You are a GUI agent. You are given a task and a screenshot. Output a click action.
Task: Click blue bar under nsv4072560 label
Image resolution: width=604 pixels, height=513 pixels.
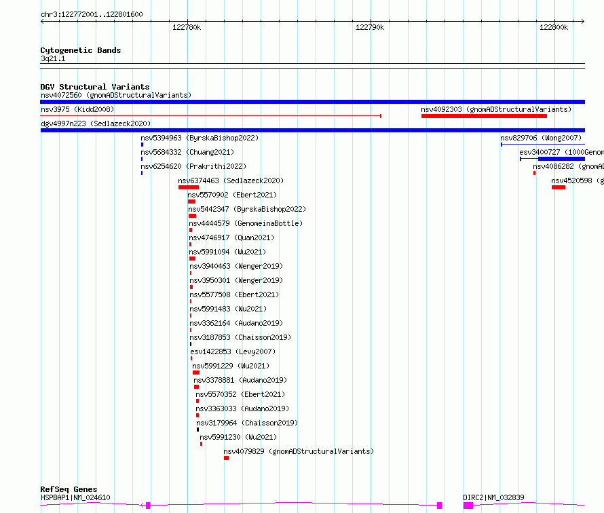pos(312,102)
